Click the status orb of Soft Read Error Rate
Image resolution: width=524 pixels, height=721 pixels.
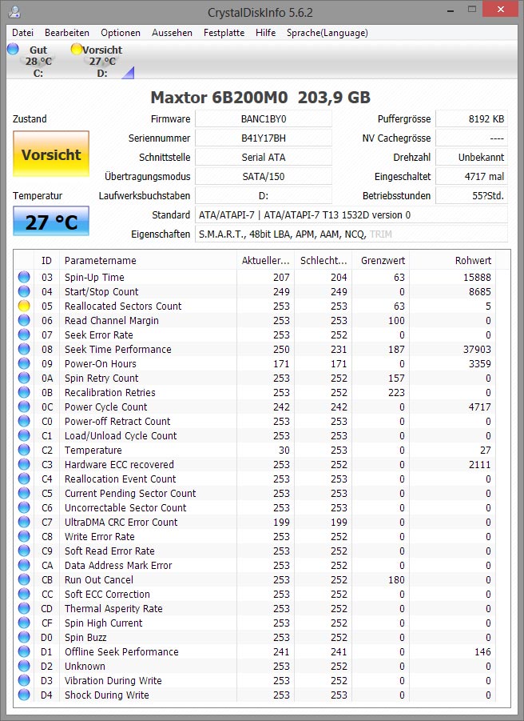coord(24,551)
